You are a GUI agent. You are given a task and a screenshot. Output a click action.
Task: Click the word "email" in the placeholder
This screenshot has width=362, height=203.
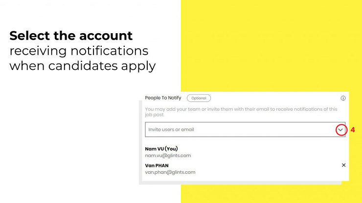click(x=187, y=129)
